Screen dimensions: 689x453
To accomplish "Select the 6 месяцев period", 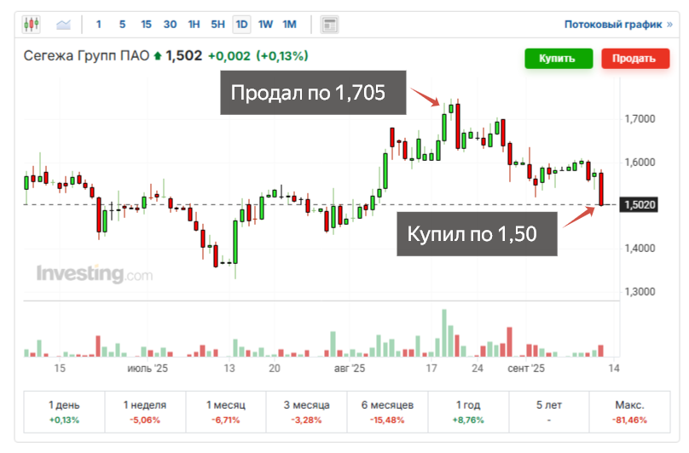I will point(387,412).
